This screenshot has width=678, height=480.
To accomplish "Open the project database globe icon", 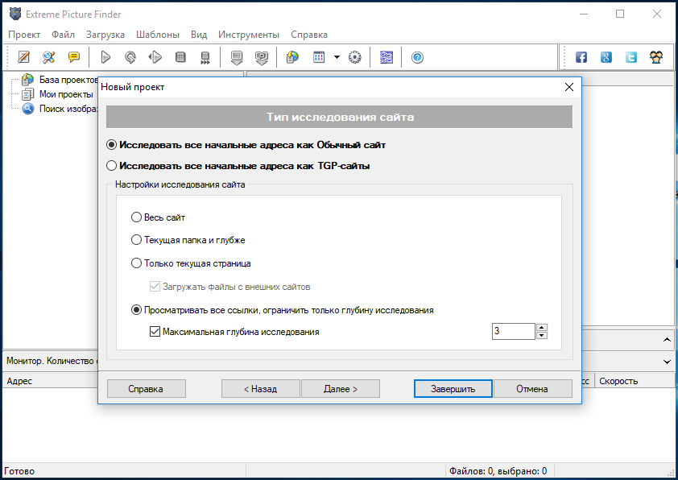I will pos(293,57).
